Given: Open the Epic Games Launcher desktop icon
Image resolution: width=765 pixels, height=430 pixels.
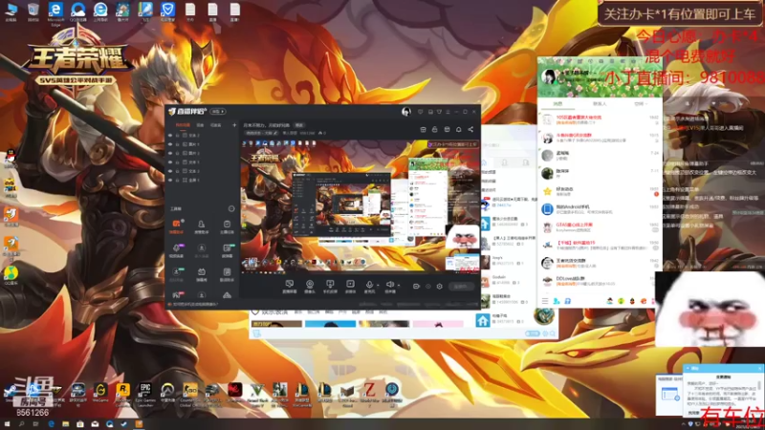Looking at the screenshot, I should point(145,394).
